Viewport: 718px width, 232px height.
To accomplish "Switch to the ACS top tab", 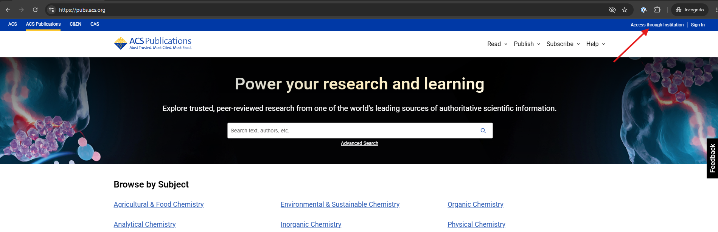I will click(x=12, y=24).
